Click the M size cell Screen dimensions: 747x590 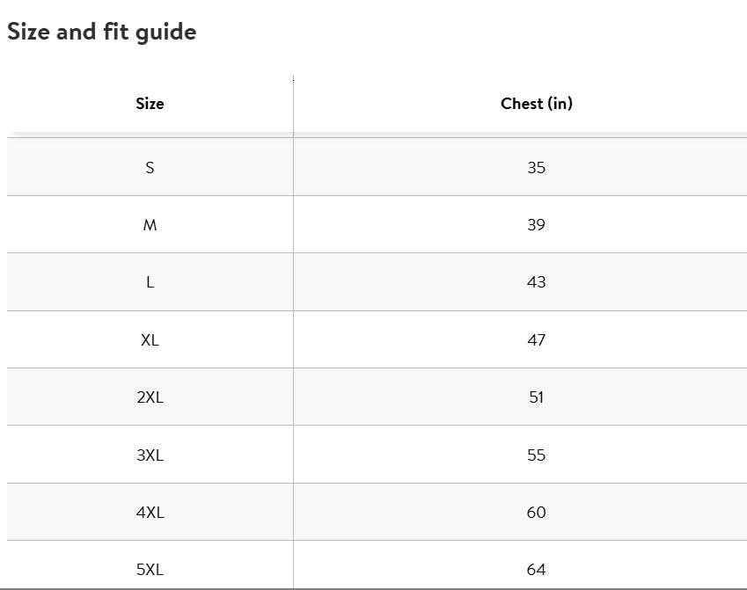pyautogui.click(x=150, y=224)
